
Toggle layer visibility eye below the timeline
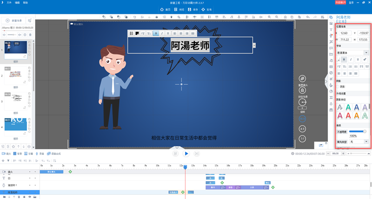(30, 197)
